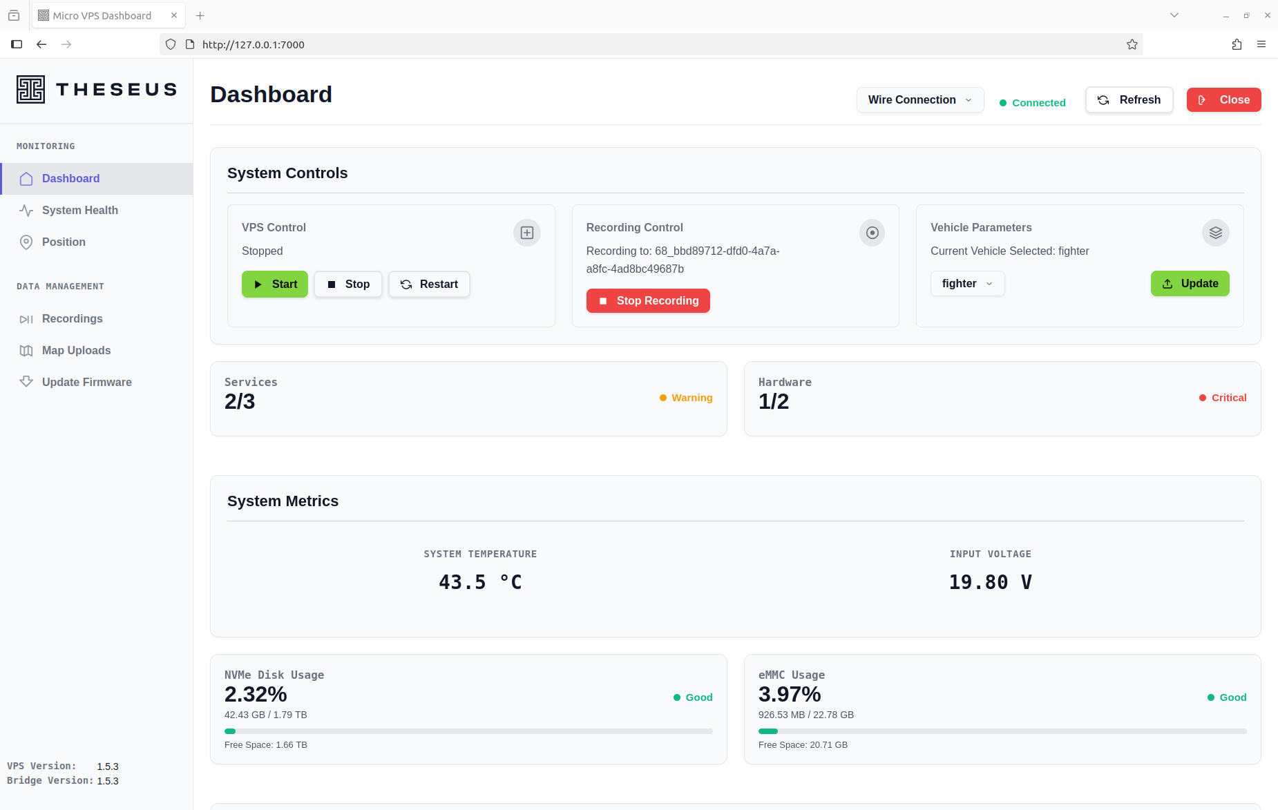Click the Vehicle Parameters layers icon
1278x810 pixels.
tap(1215, 233)
